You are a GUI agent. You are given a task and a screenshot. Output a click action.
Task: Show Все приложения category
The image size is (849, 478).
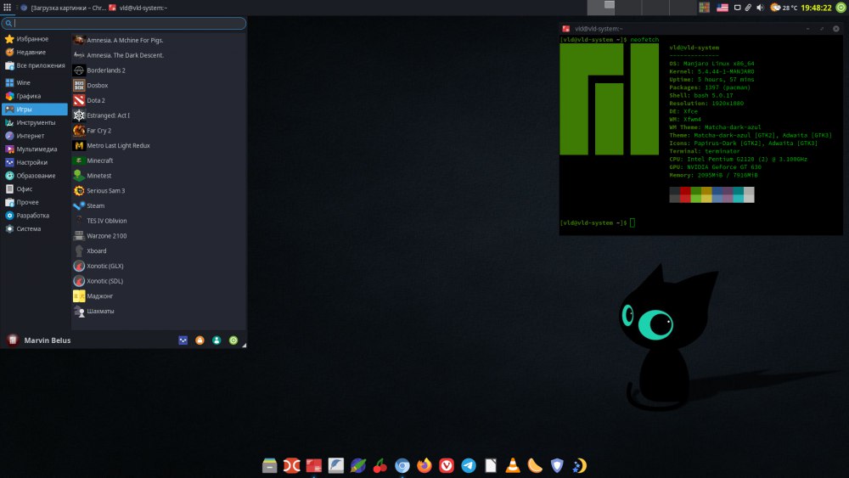(x=35, y=65)
